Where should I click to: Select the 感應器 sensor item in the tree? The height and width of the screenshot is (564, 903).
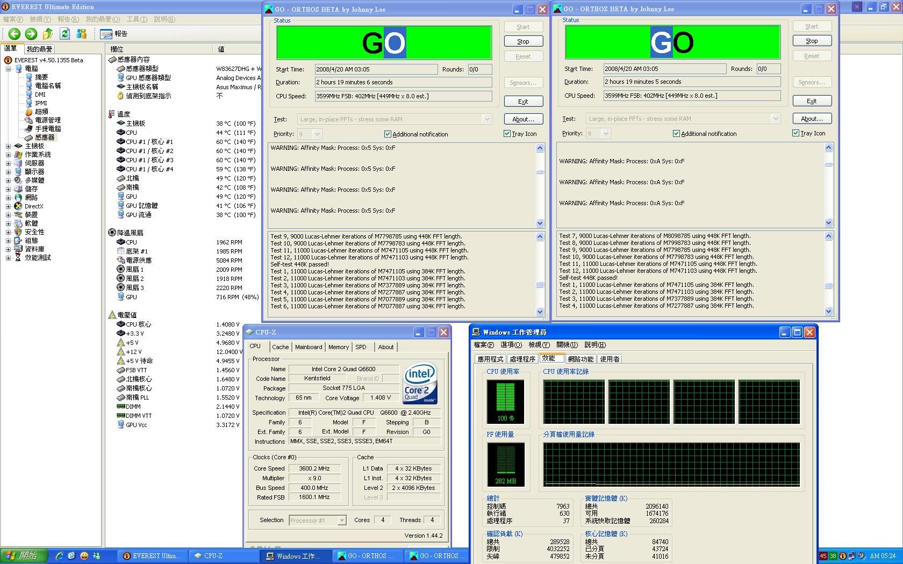pos(45,138)
